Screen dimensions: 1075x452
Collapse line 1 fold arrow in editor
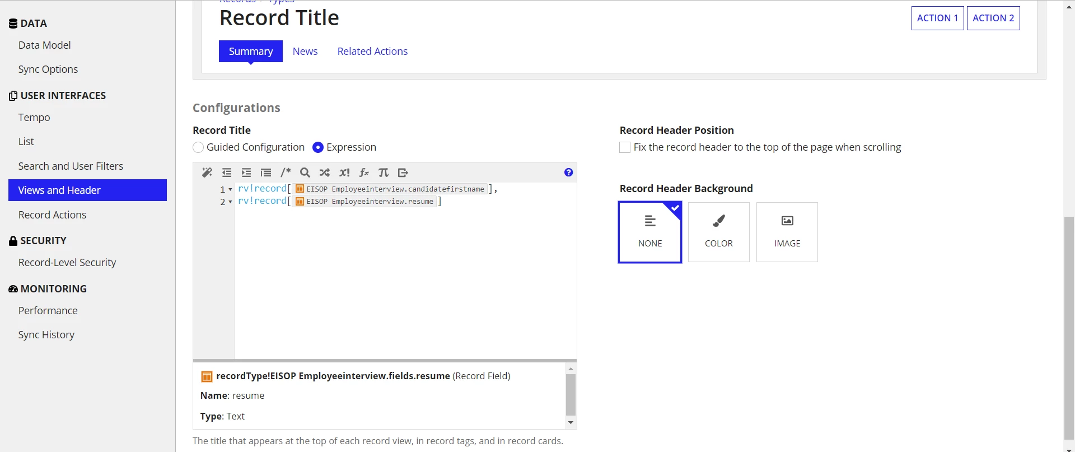(230, 189)
